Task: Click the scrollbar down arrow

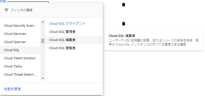Action: [x=43, y=78]
